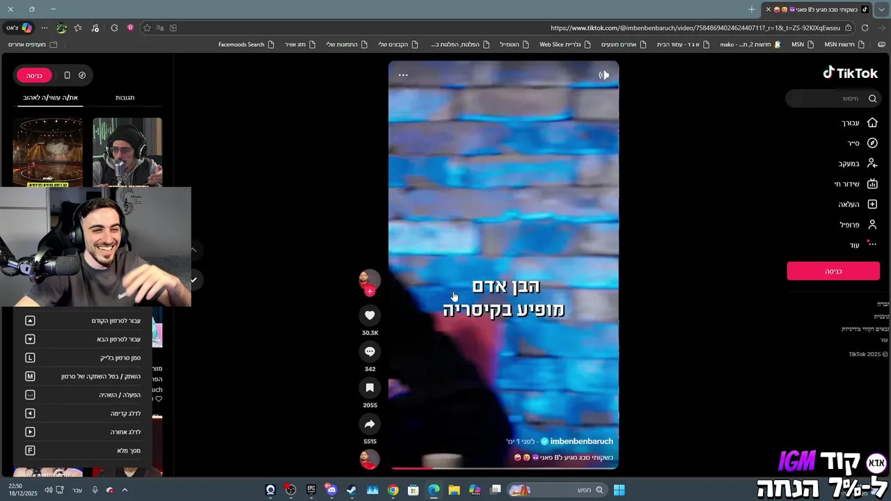The width and height of the screenshot is (891, 501).
Task: Switch to the את/ה עשוי/ה לאהוב tab
Action: pyautogui.click(x=50, y=97)
